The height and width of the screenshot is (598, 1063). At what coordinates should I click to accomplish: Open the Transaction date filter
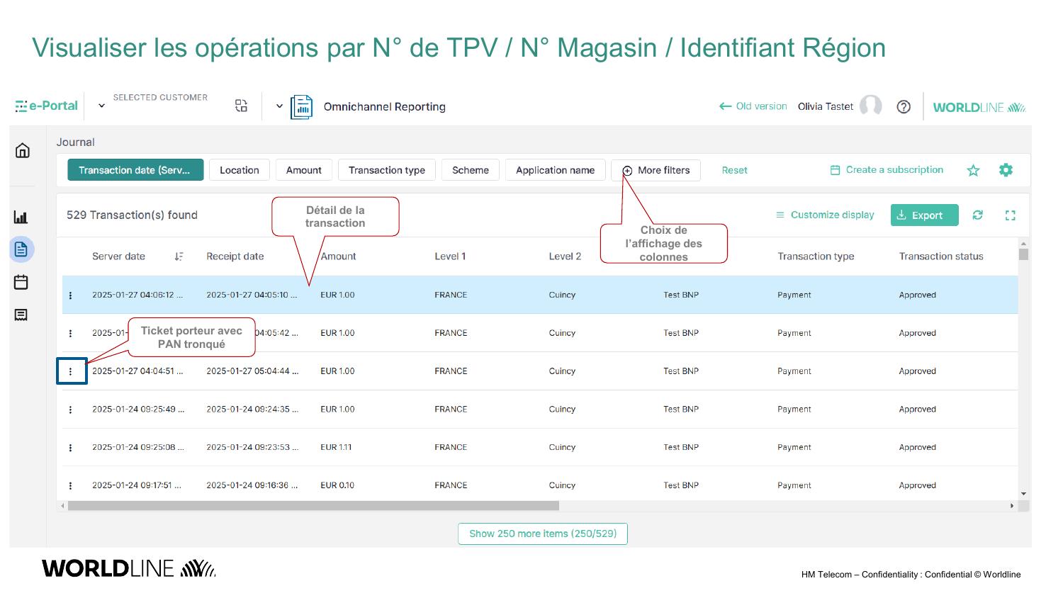coord(135,170)
